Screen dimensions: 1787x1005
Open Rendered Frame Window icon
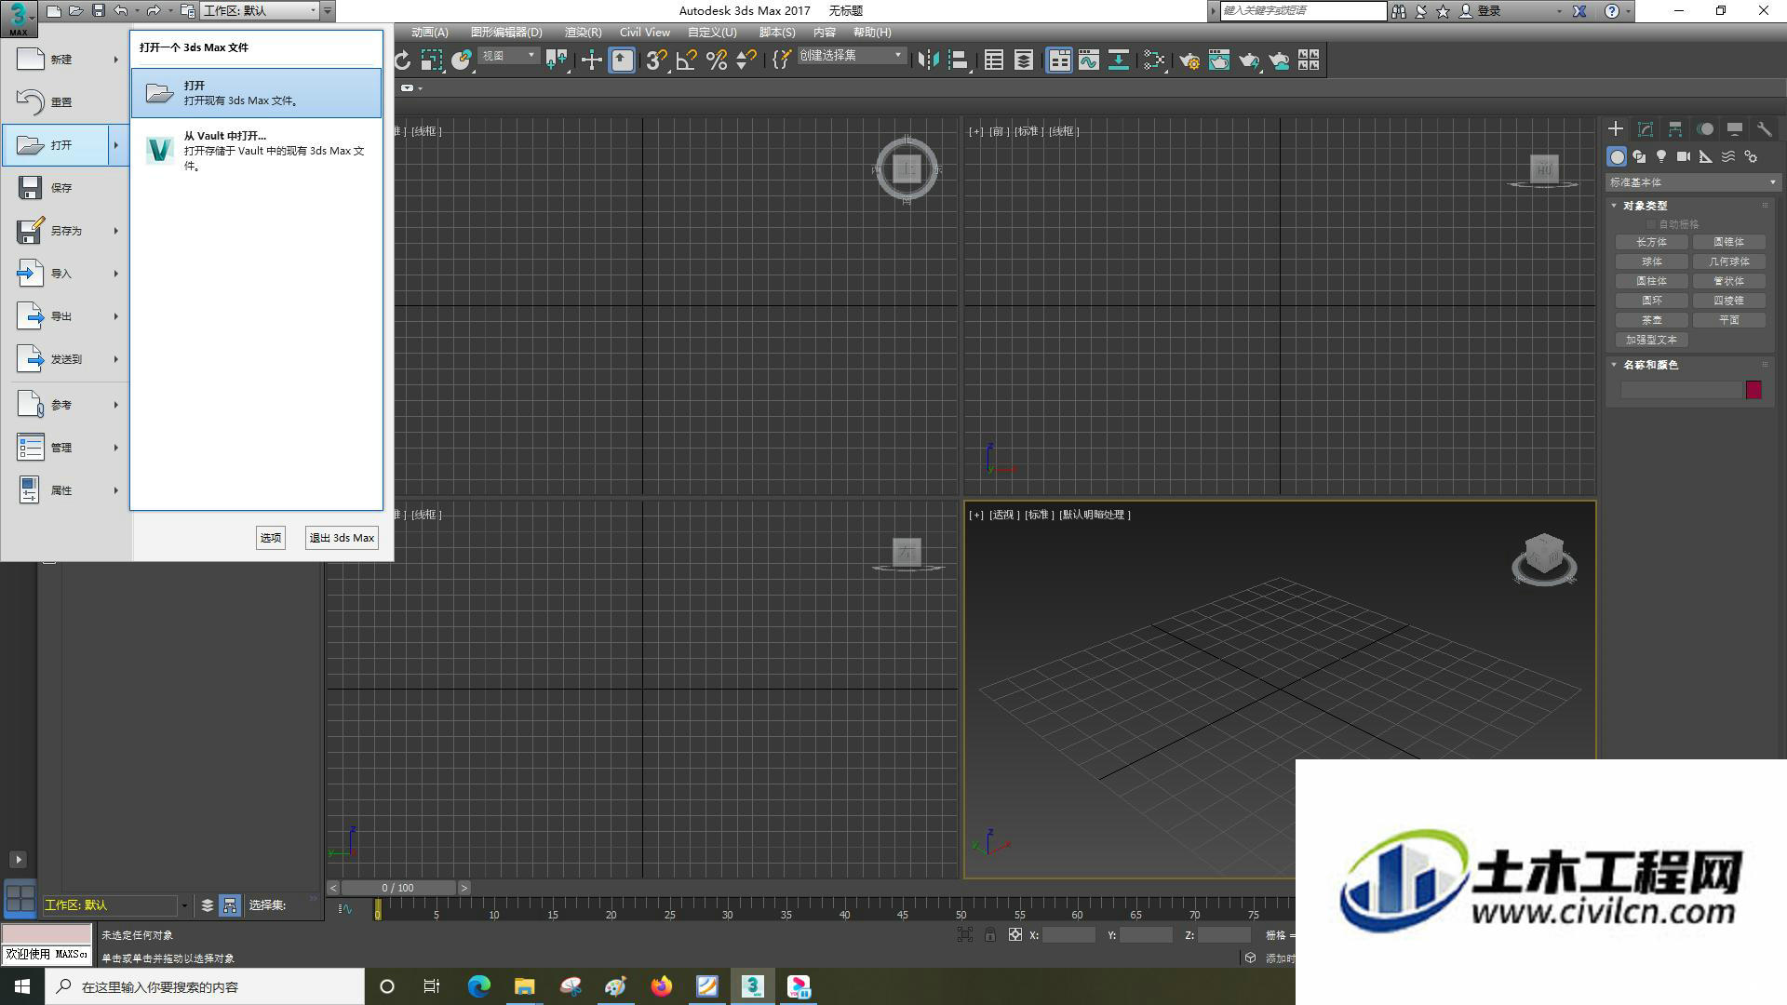coord(1218,60)
